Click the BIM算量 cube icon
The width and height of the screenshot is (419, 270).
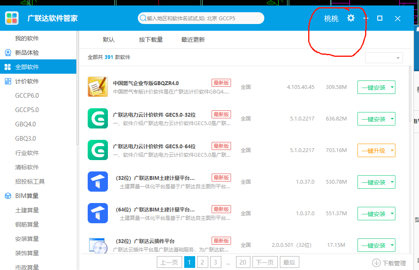(8, 196)
